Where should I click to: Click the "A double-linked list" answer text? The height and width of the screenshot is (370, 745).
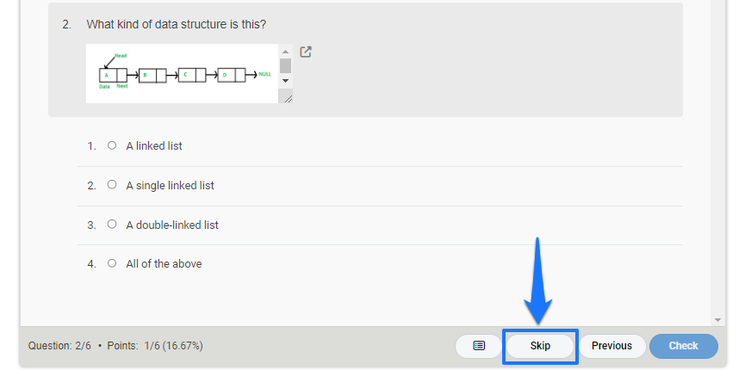tap(172, 225)
